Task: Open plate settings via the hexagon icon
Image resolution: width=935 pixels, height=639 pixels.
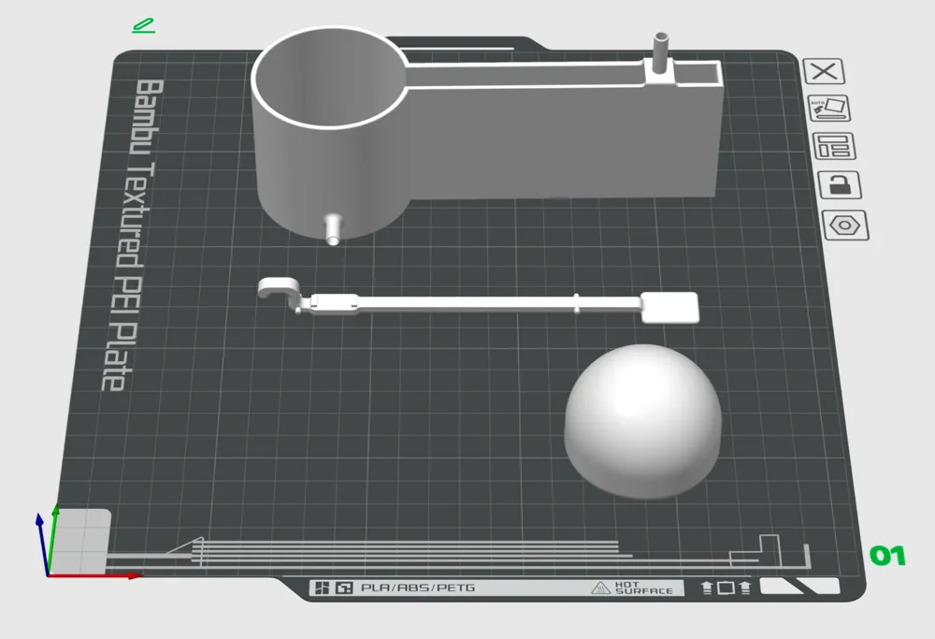Action: point(845,225)
